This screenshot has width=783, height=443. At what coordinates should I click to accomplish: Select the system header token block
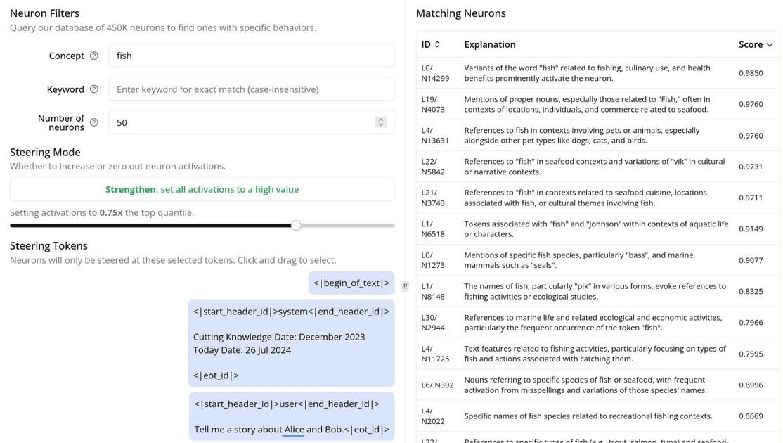pyautogui.click(x=291, y=343)
